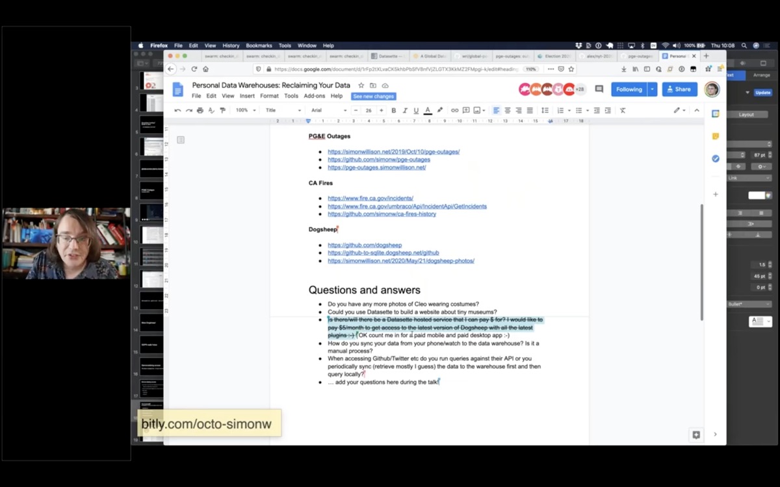Click the clear formatting icon
The image size is (780, 487).
[x=622, y=110]
